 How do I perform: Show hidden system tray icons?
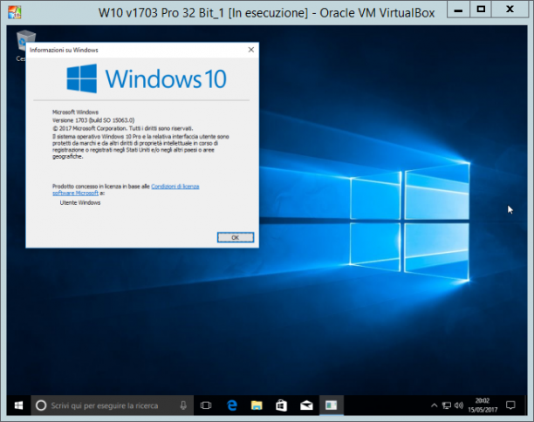pyautogui.click(x=434, y=405)
